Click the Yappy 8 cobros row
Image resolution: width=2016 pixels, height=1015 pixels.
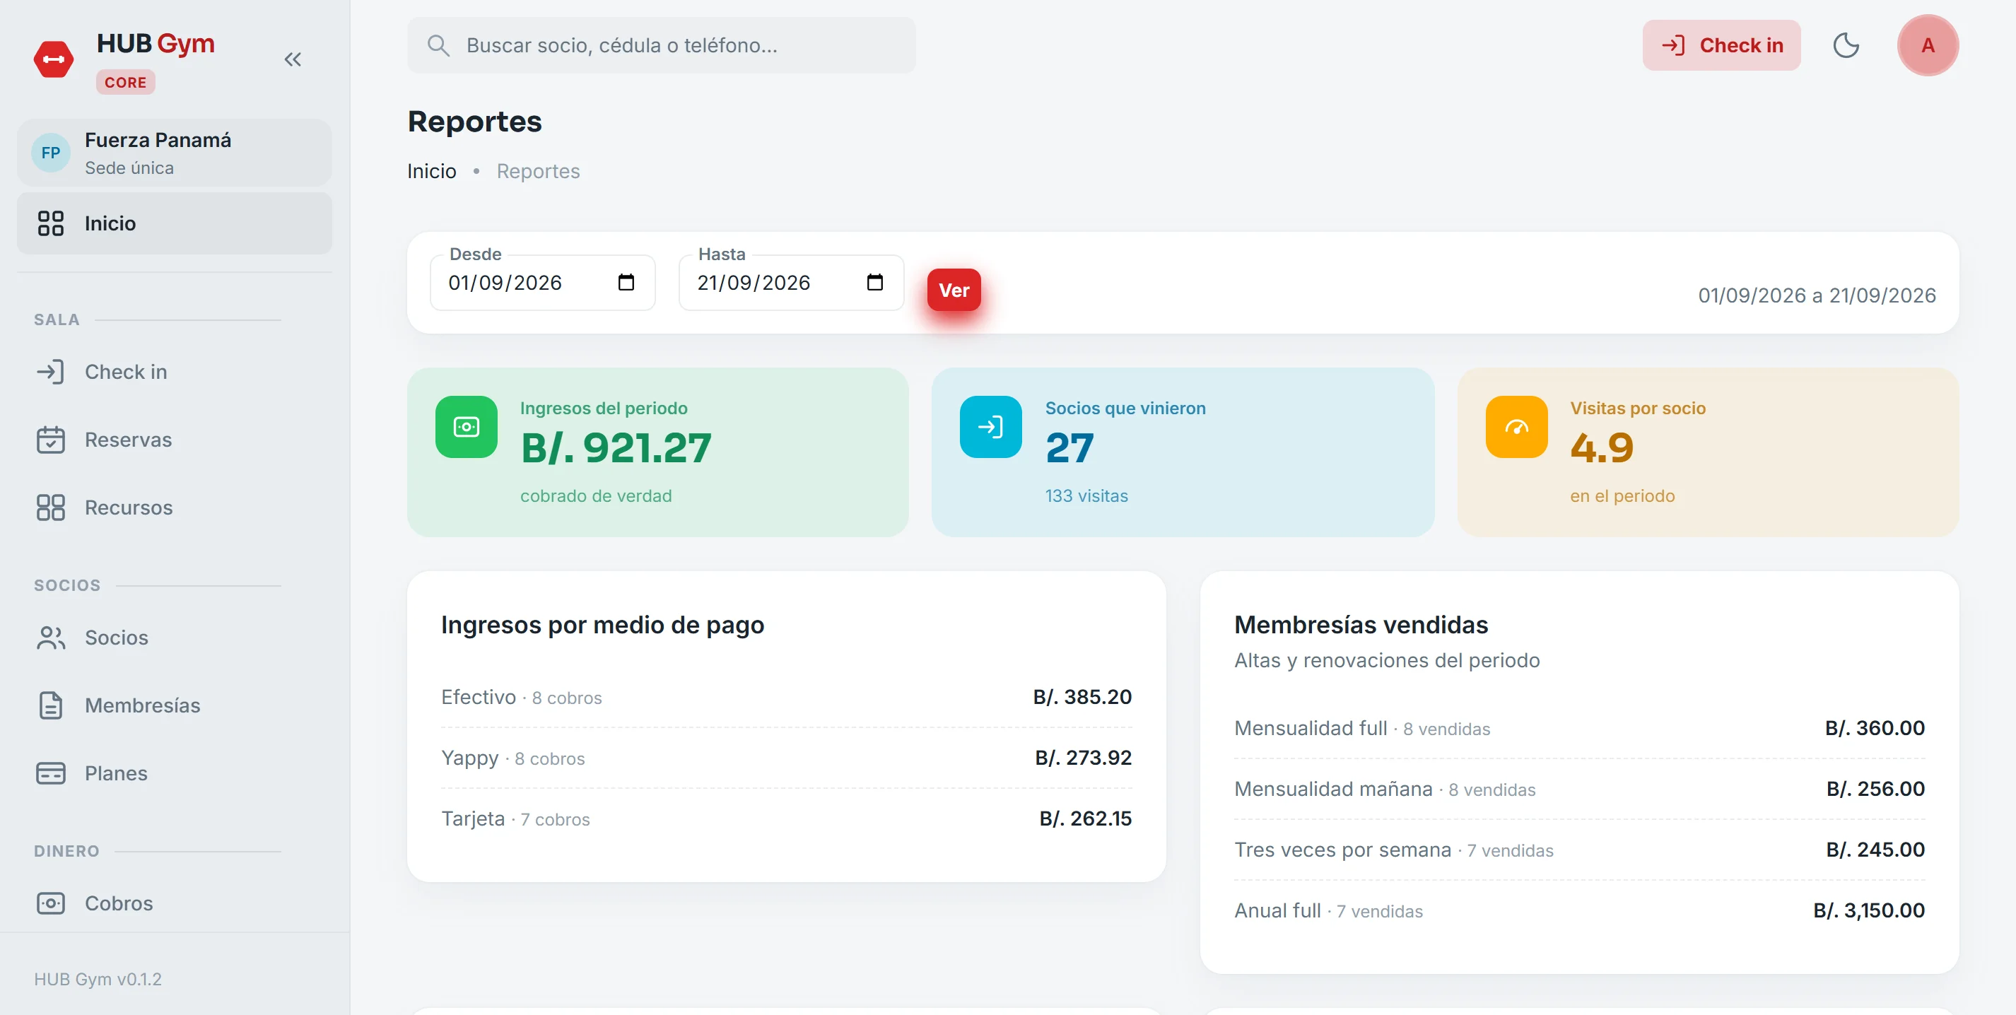[x=787, y=758]
